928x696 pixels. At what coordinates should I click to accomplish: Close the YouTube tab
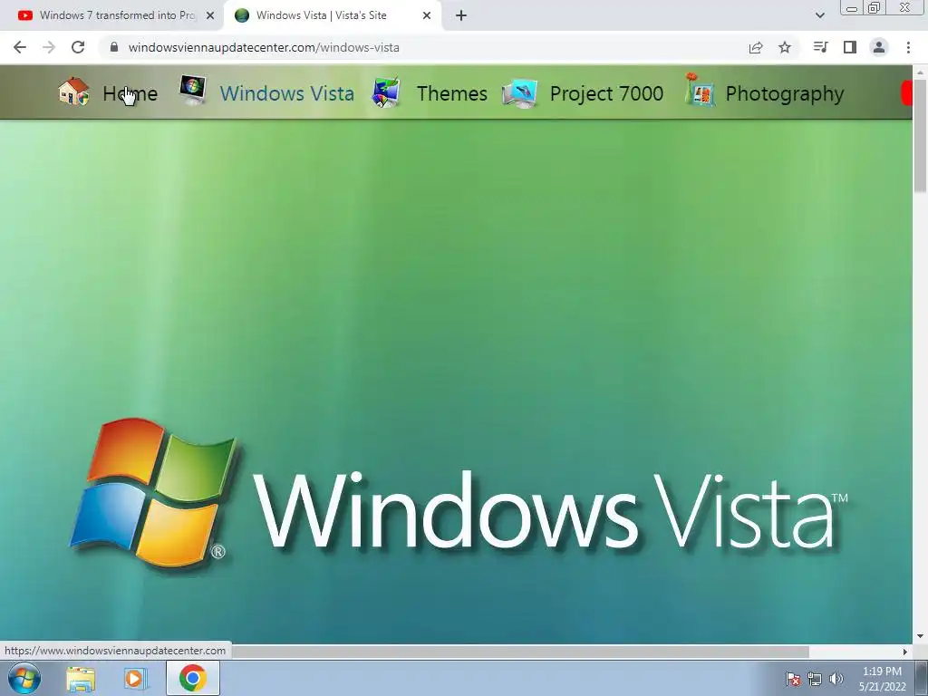[x=210, y=15]
